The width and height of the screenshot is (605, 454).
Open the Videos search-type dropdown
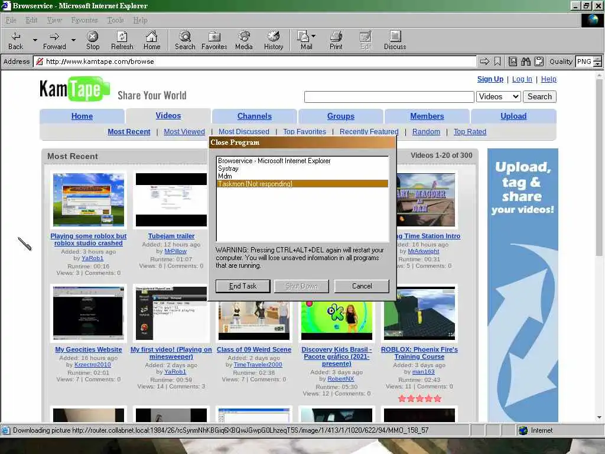tap(499, 96)
